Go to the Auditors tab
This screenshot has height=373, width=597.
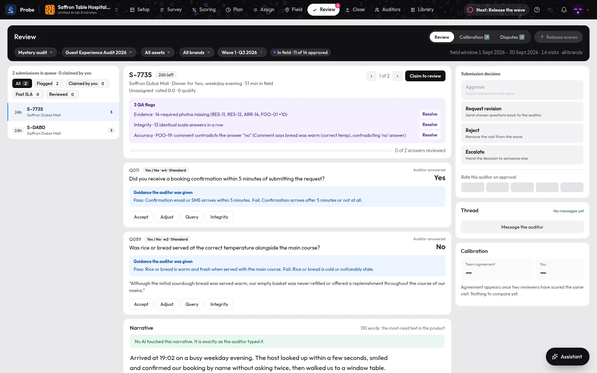point(388,10)
